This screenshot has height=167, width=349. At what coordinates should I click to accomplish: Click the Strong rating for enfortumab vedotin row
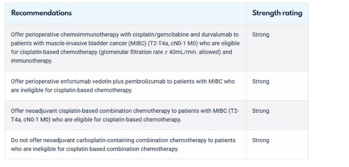(x=260, y=81)
